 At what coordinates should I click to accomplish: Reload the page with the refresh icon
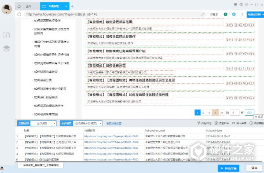point(19,15)
